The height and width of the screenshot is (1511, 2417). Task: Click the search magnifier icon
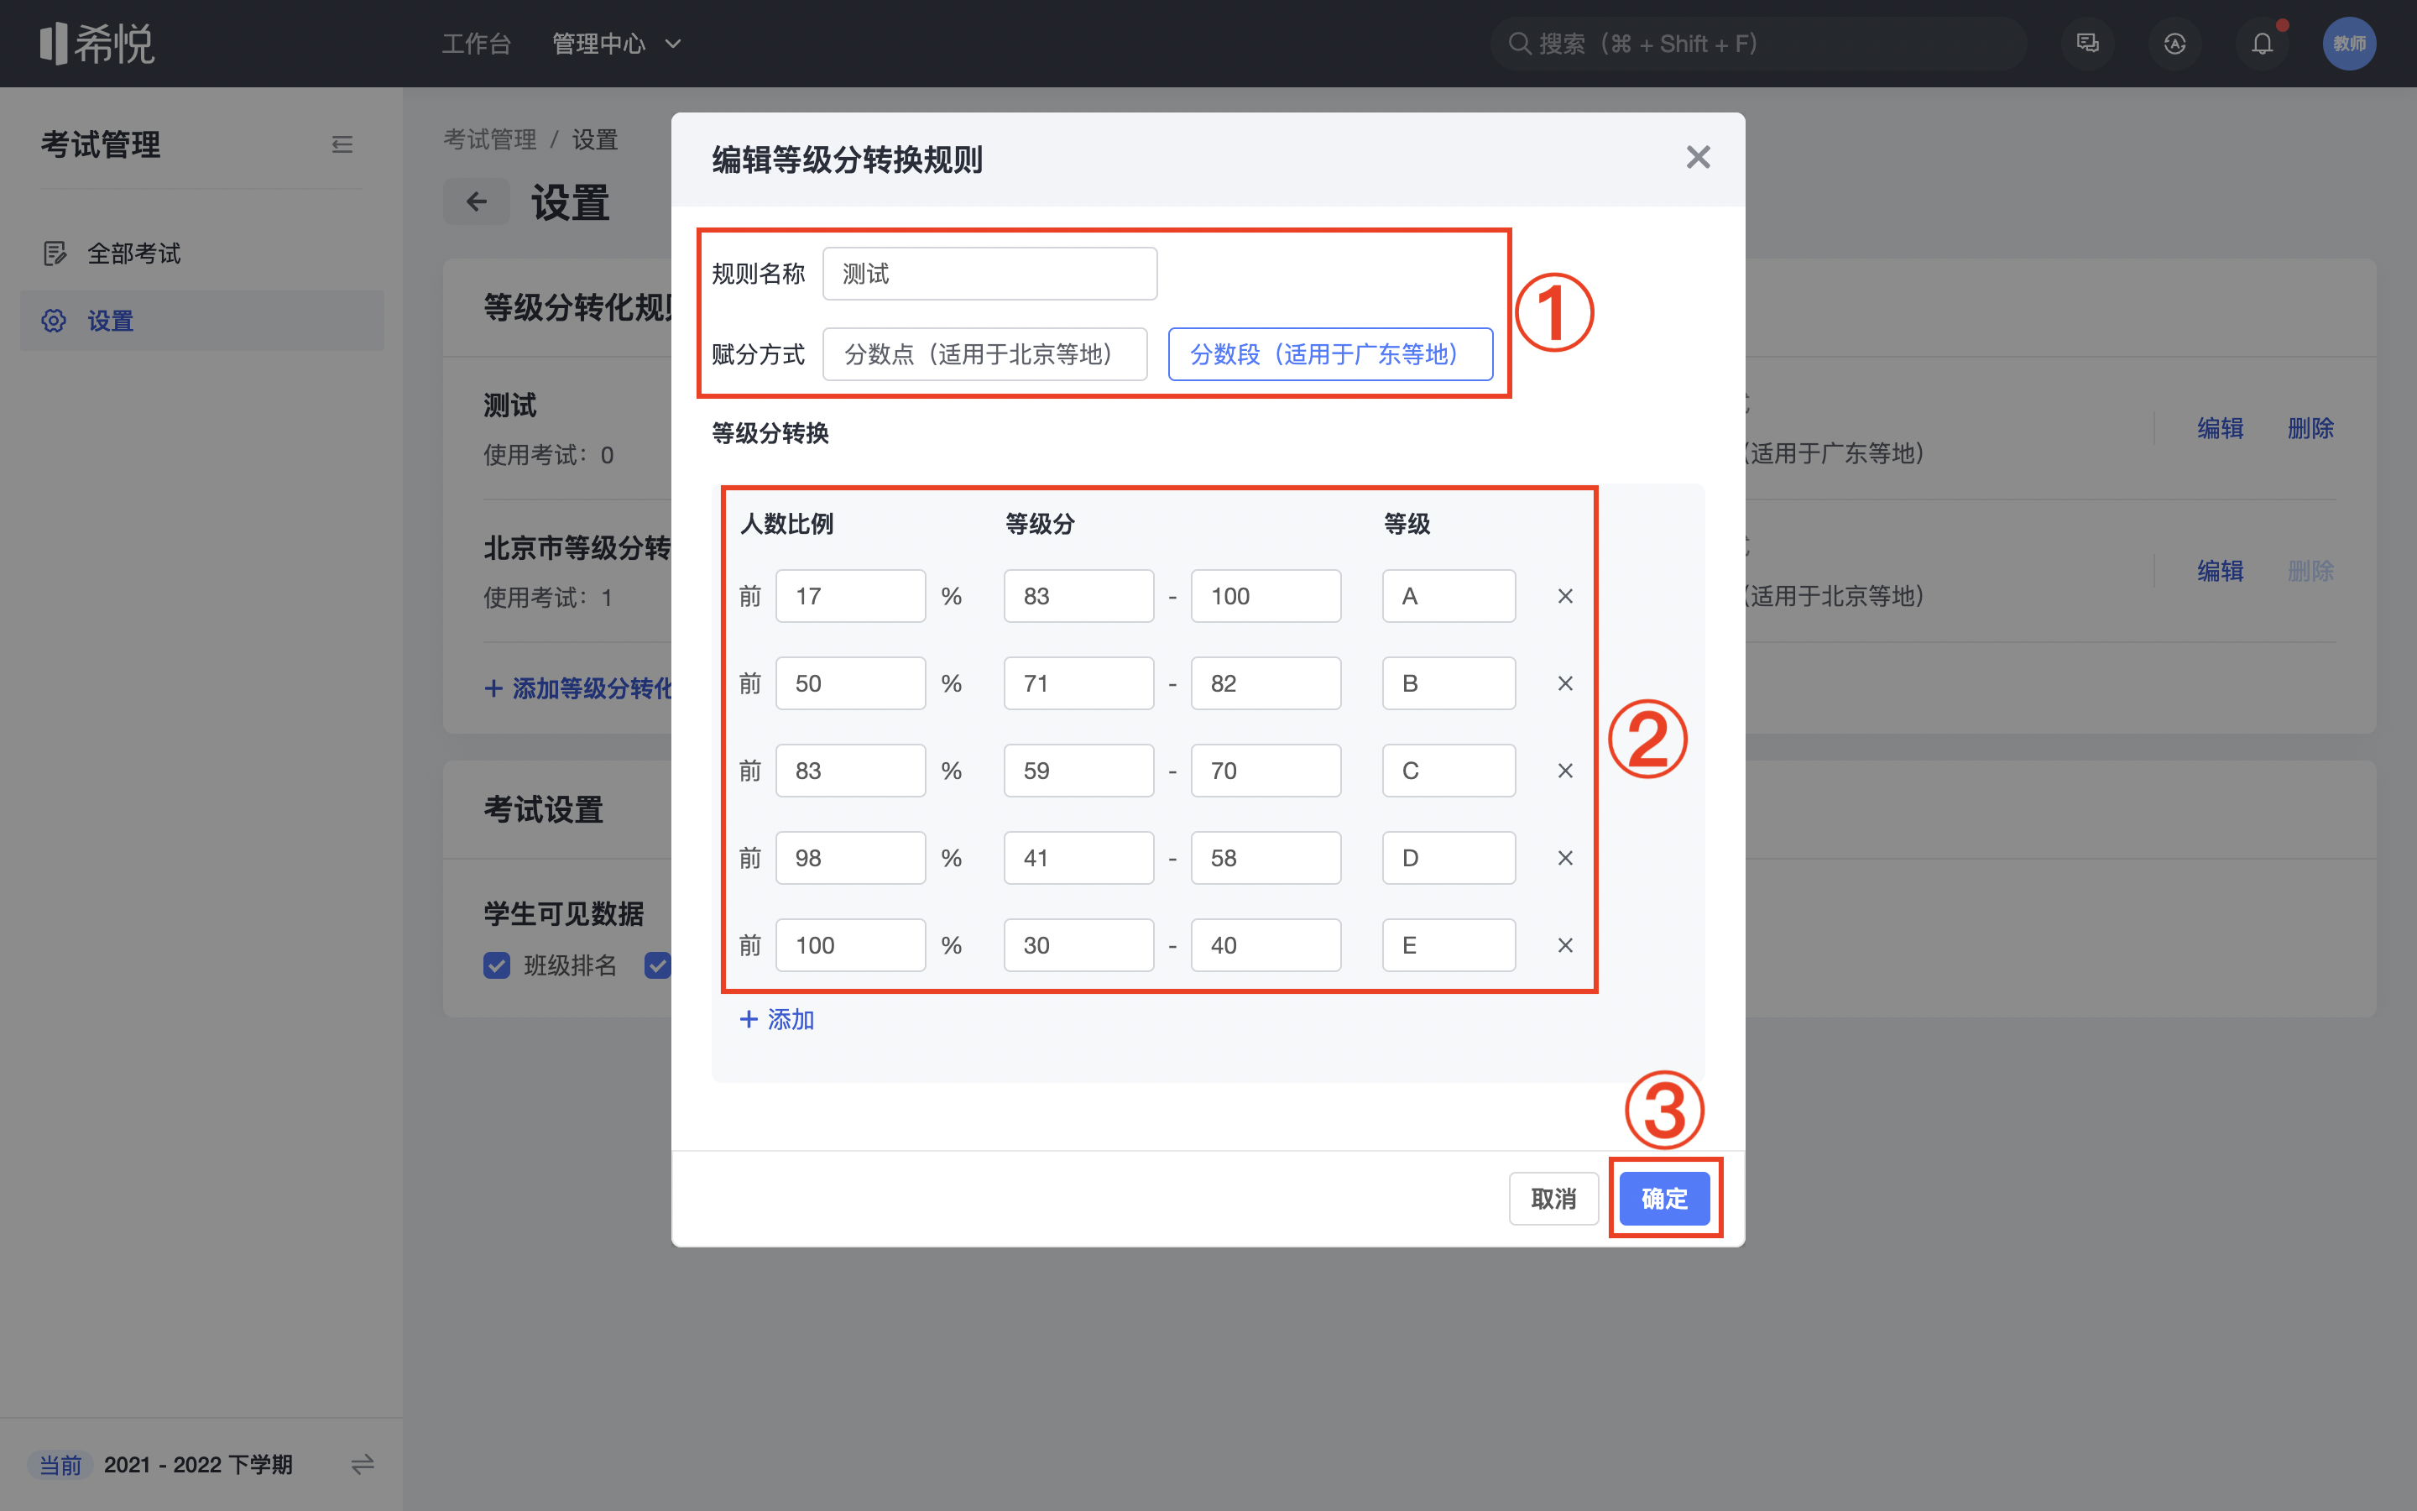(1519, 43)
